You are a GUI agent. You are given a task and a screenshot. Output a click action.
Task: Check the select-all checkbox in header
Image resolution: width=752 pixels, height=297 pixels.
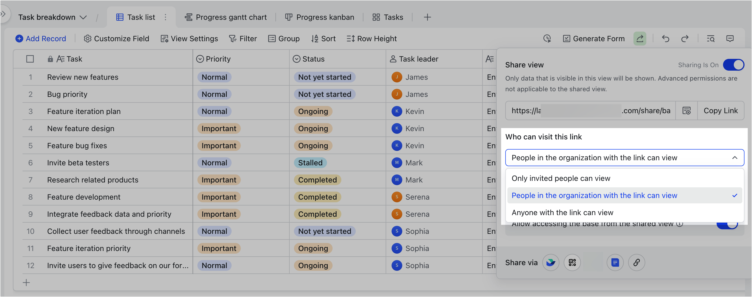coord(30,59)
